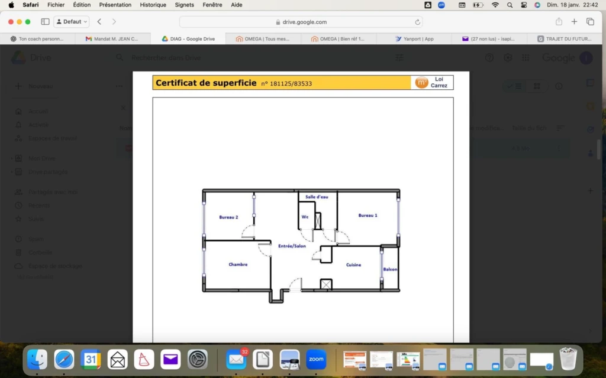
Task: Open Finder from the Dock
Action: [37, 360]
